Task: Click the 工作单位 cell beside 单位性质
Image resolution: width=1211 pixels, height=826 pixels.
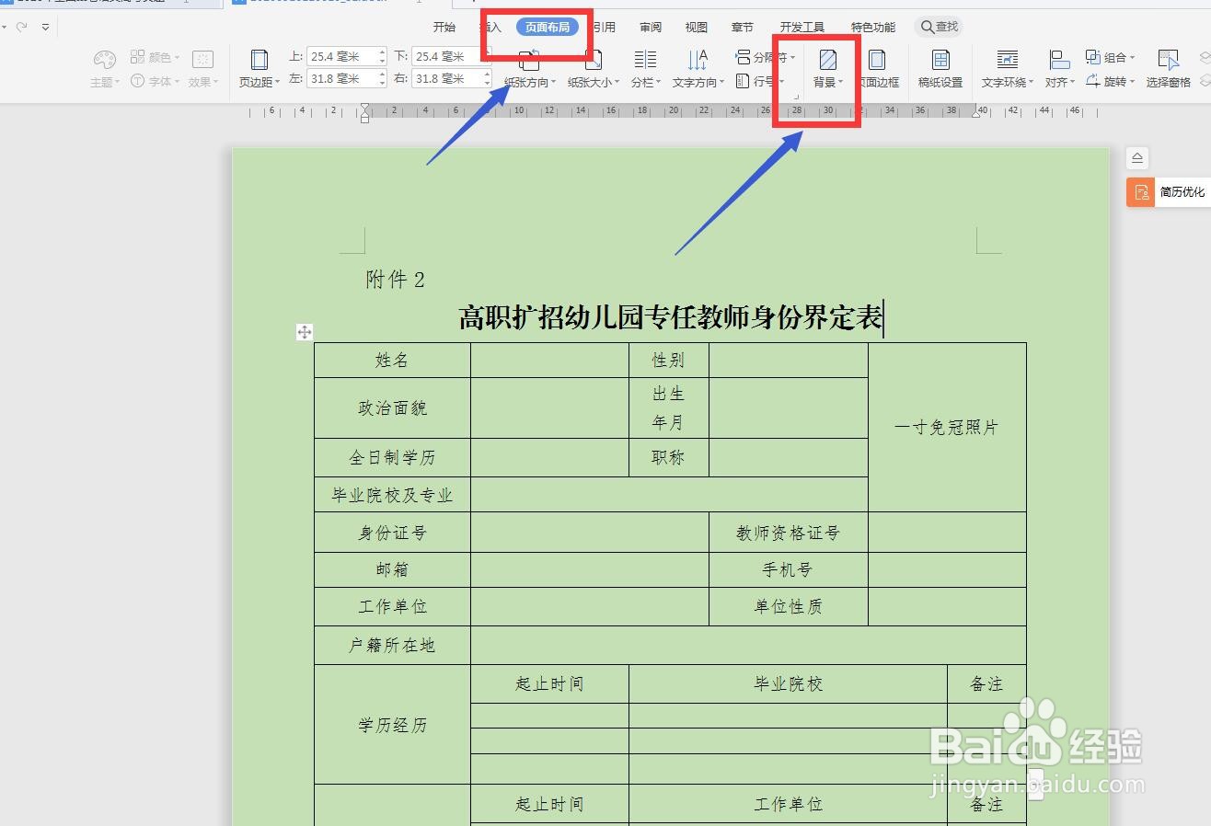Action: click(x=392, y=606)
